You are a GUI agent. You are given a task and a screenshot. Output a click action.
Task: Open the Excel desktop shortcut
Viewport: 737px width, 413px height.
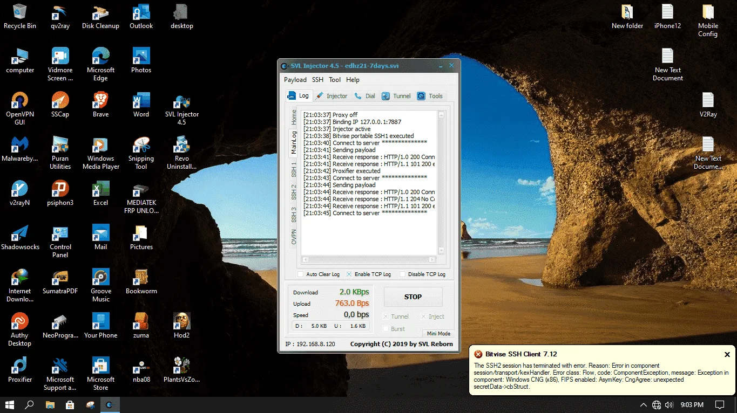pos(100,193)
